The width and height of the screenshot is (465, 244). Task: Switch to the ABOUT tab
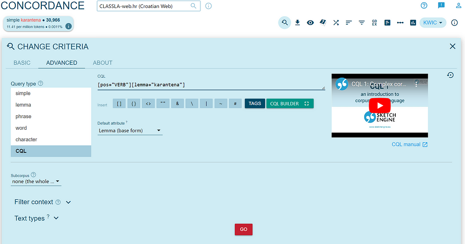103,63
